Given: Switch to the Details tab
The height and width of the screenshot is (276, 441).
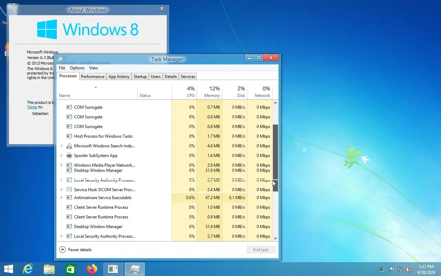Looking at the screenshot, I should 171,77.
